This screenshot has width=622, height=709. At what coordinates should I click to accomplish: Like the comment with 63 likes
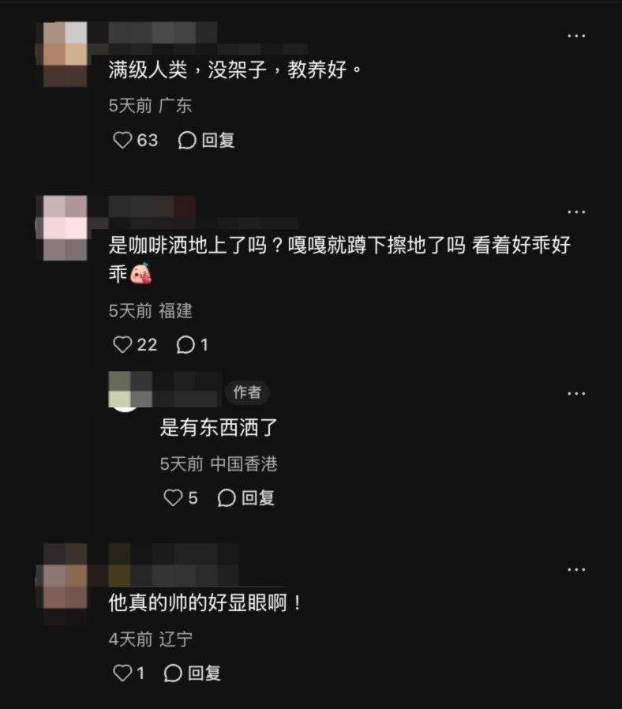[122, 141]
